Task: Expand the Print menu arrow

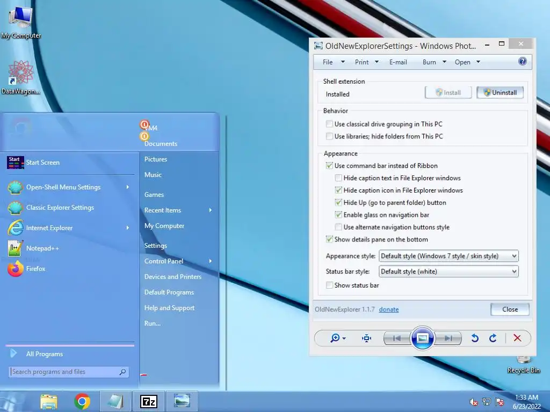Action: click(377, 62)
